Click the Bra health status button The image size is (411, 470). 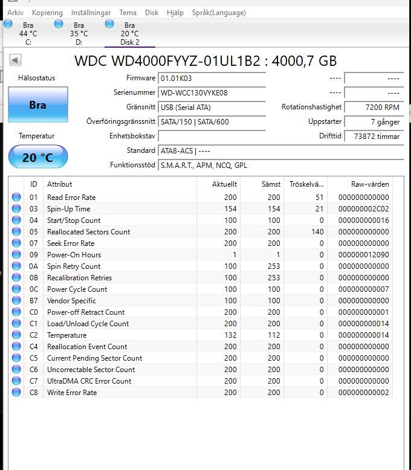coord(38,105)
